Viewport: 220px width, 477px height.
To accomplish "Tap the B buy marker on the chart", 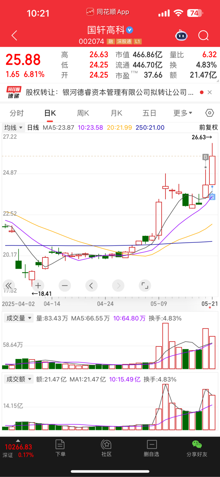I will point(205,157).
